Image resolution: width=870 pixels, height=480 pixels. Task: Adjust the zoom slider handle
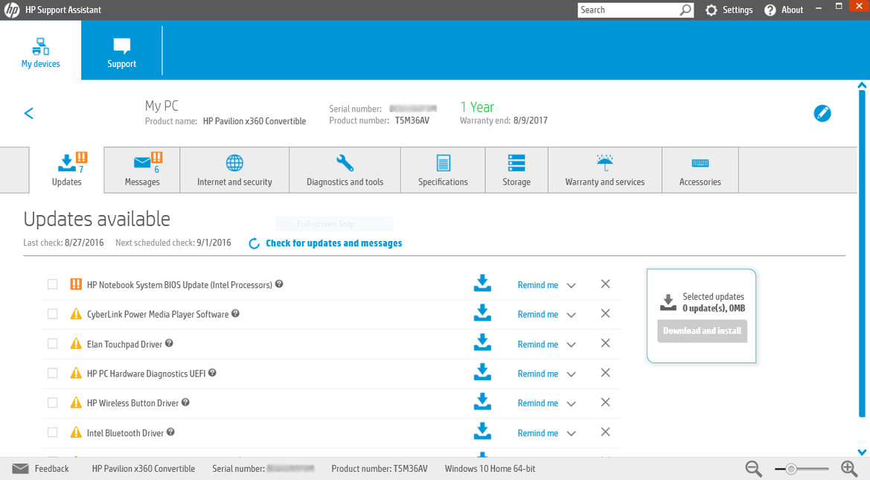pyautogui.click(x=791, y=470)
